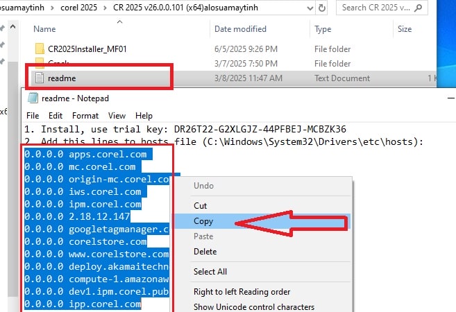Click the line 0.0.0.0 mc.corel.com
This screenshot has width=456, height=312.
(x=80, y=167)
